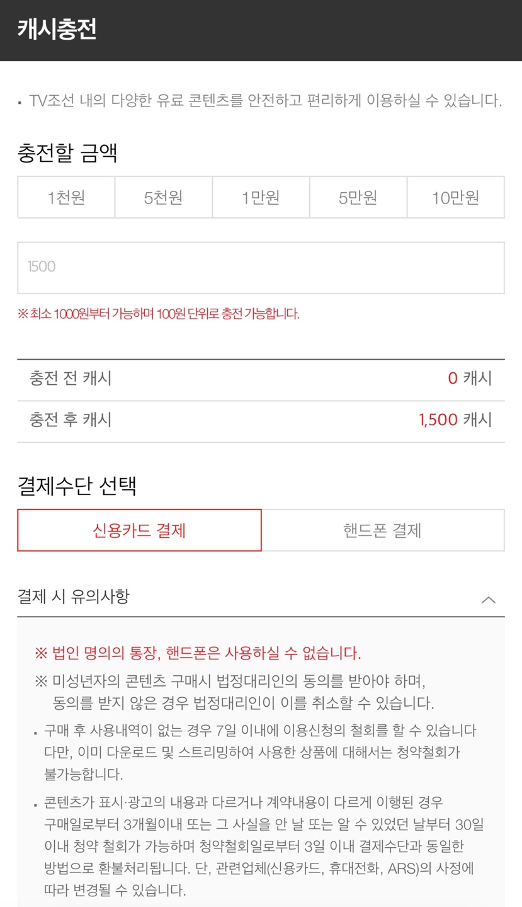
Task: Select the 10만원 charge amount
Action: (456, 197)
